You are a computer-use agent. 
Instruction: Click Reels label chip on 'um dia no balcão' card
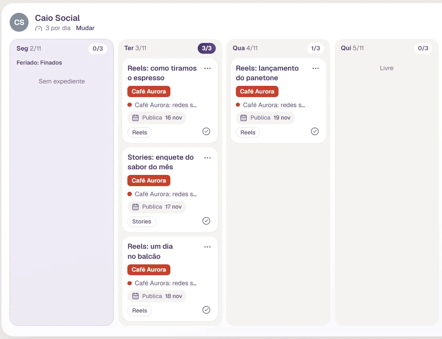pyautogui.click(x=139, y=311)
